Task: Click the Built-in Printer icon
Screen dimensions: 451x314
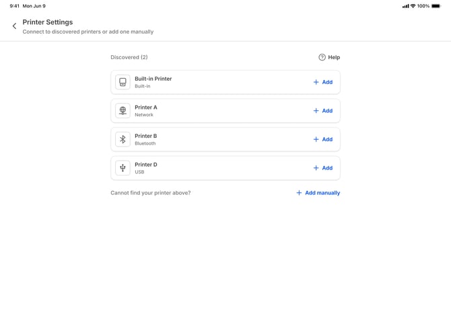Action: click(x=123, y=82)
